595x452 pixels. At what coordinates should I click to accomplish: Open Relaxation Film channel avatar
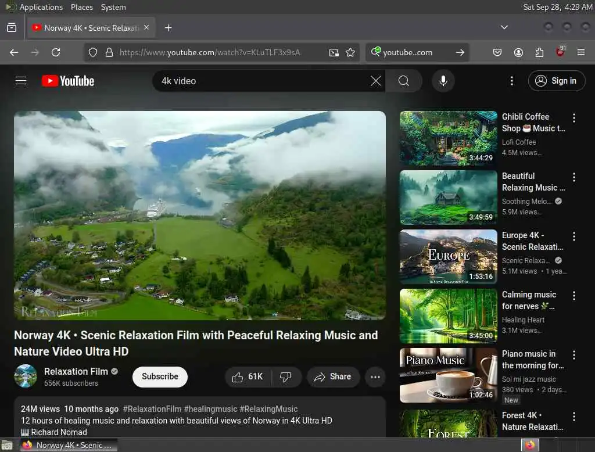point(26,376)
